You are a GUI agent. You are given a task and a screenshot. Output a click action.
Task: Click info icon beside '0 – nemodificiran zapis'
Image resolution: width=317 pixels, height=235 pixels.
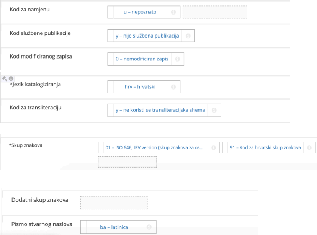click(x=177, y=59)
